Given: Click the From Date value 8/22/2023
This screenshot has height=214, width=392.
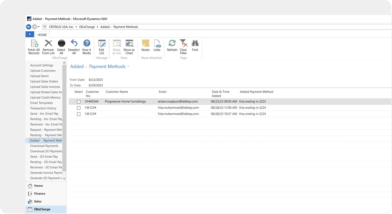Looking at the screenshot, I should (96, 80).
